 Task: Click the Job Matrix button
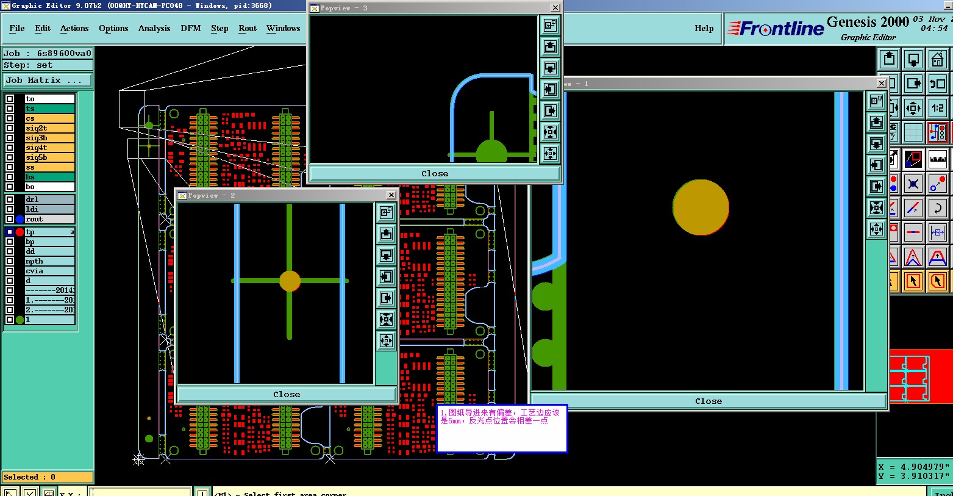coord(48,81)
